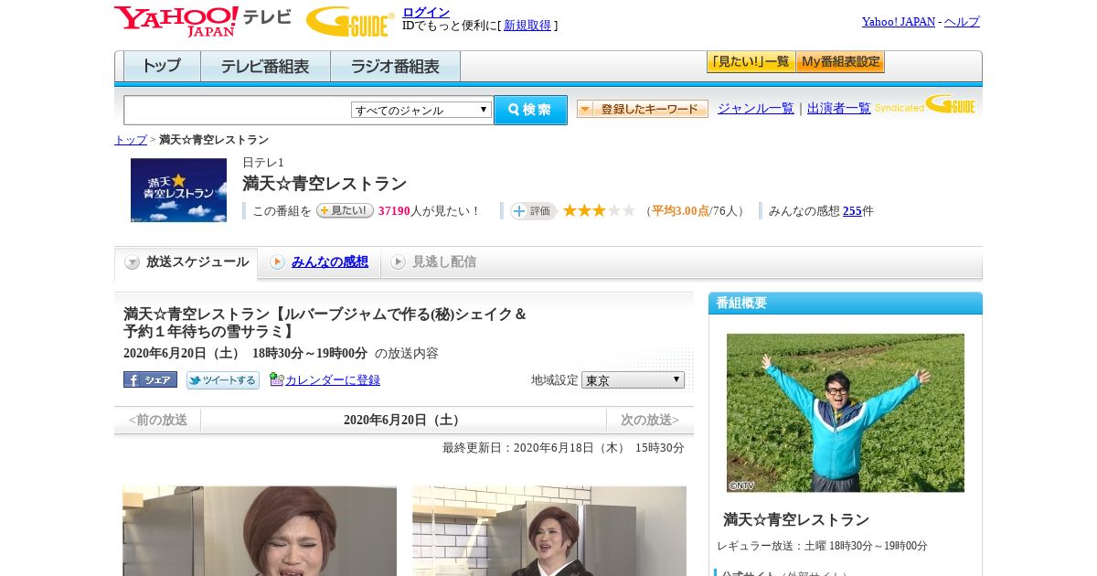Viewport: 1097px width, 576px height.
Task: Open the 255 reviews count link
Action: coord(852,211)
